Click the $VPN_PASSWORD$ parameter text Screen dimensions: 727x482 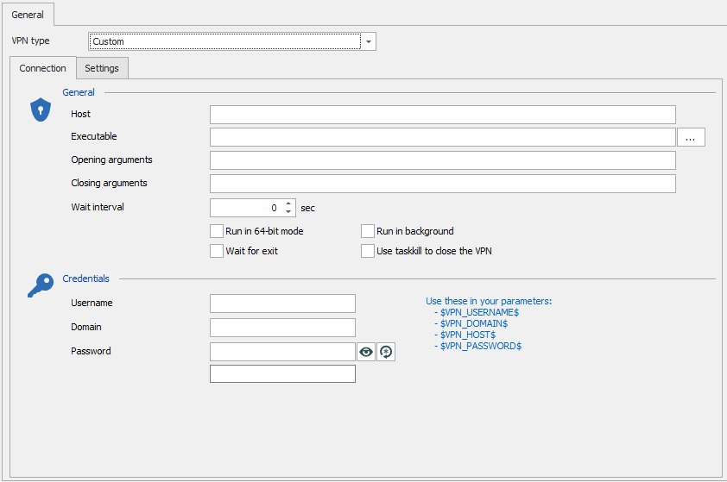pyautogui.click(x=481, y=346)
